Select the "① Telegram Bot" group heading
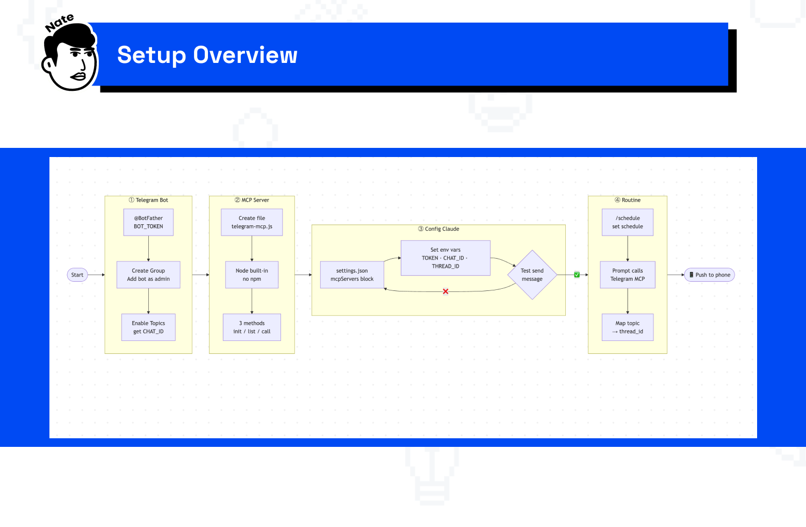 (x=148, y=200)
